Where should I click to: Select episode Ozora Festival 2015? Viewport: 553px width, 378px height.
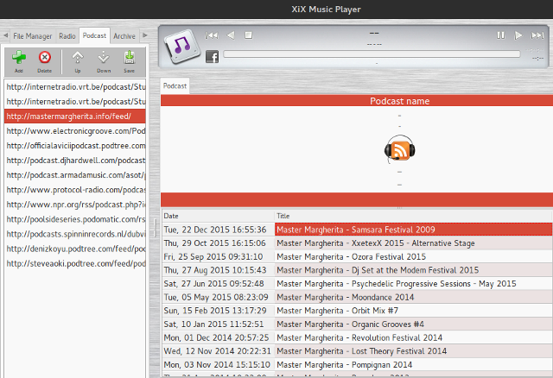(x=413, y=257)
